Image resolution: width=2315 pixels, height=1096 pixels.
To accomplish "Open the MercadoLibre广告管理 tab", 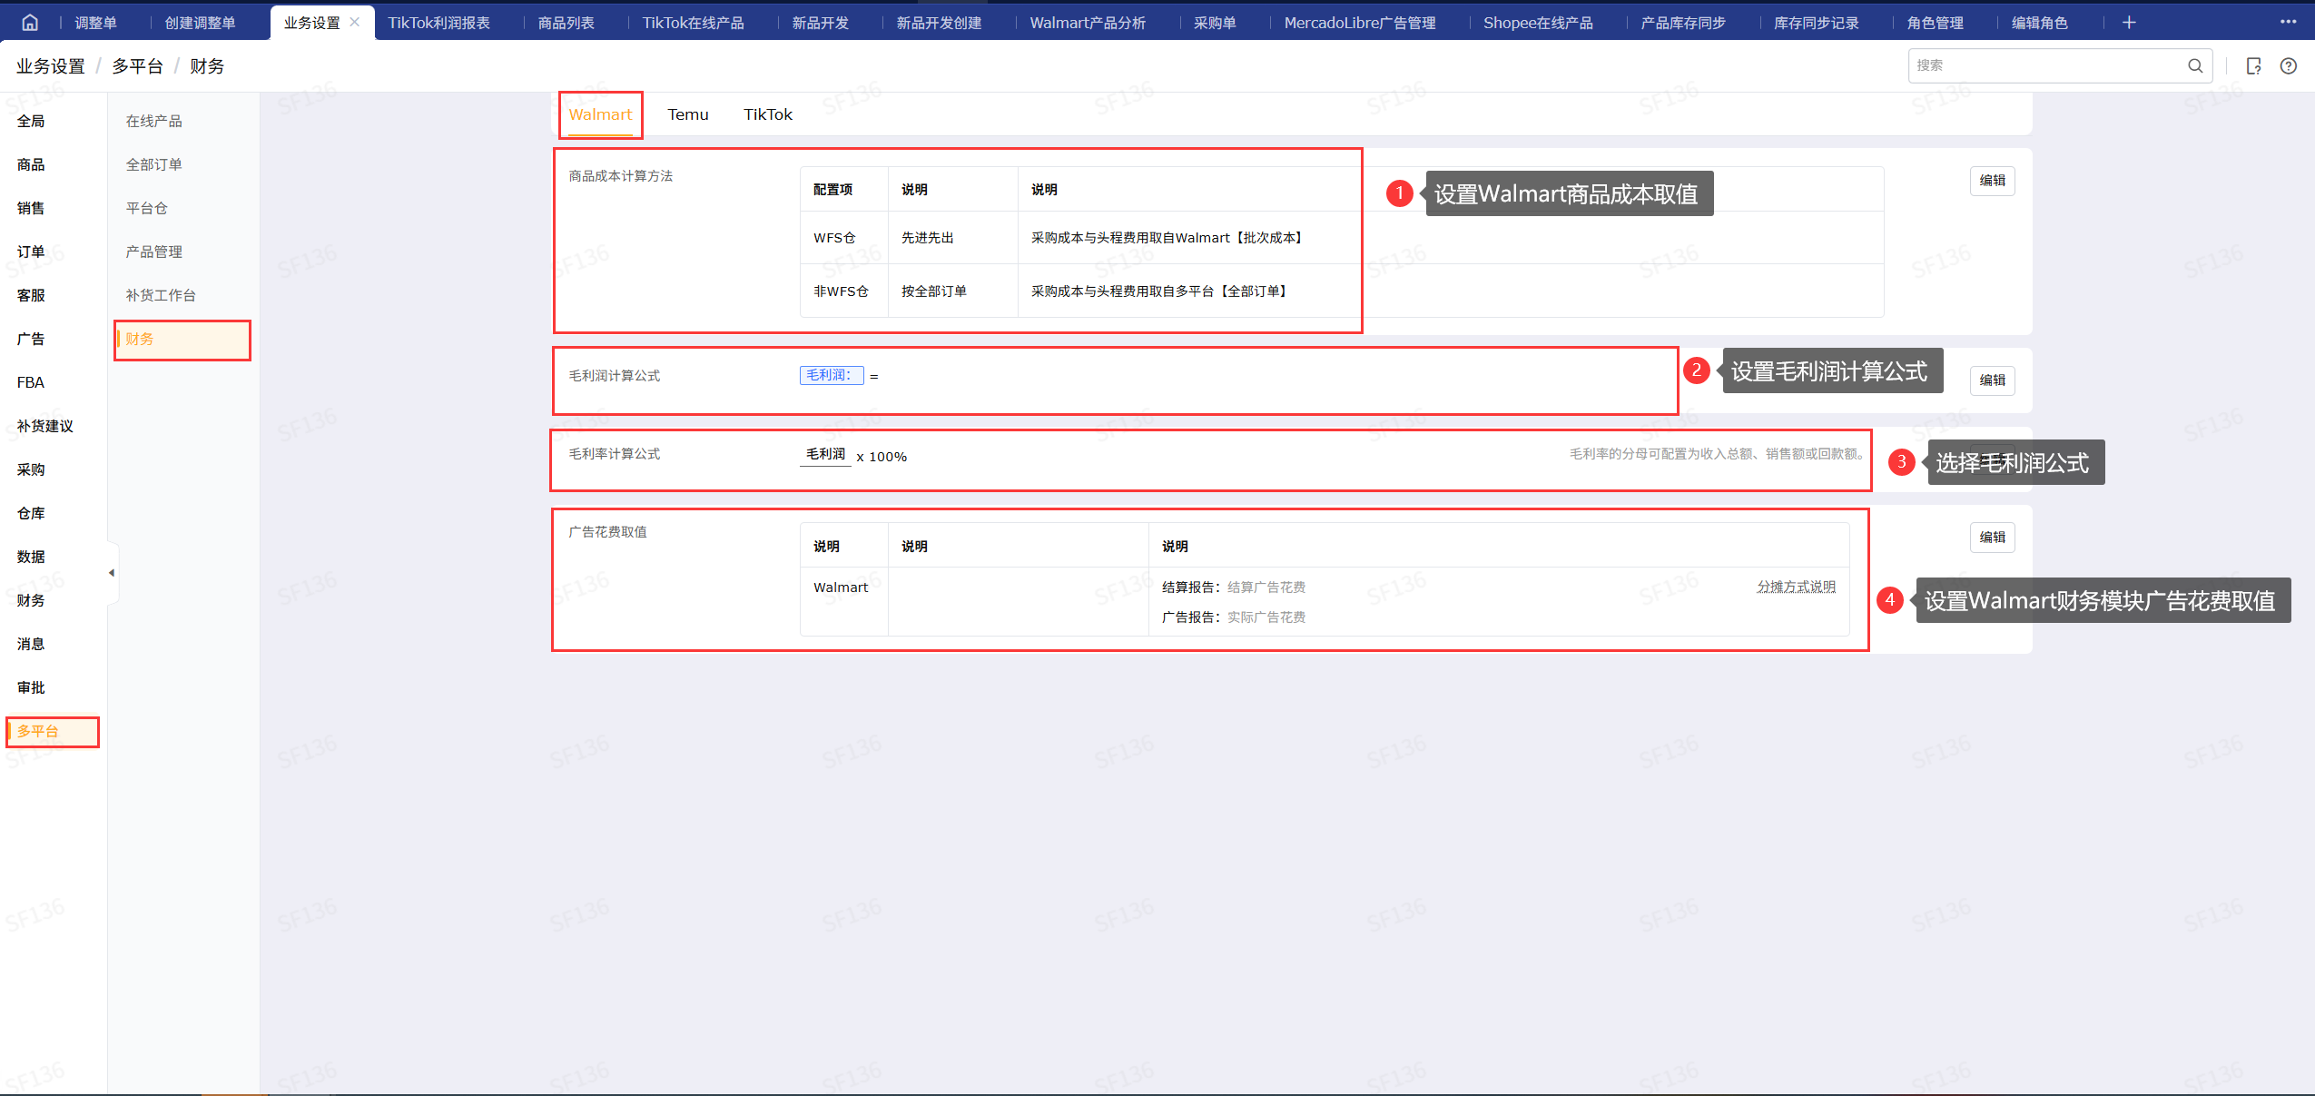I will [1360, 23].
